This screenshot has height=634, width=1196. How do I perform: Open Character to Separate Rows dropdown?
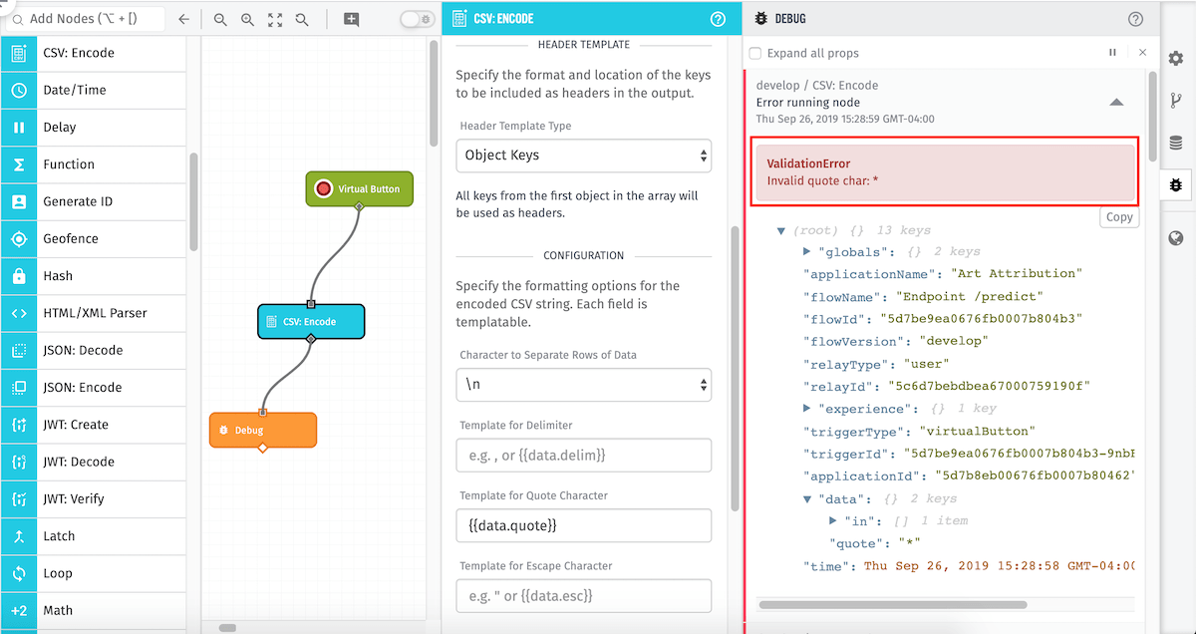pyautogui.click(x=583, y=384)
